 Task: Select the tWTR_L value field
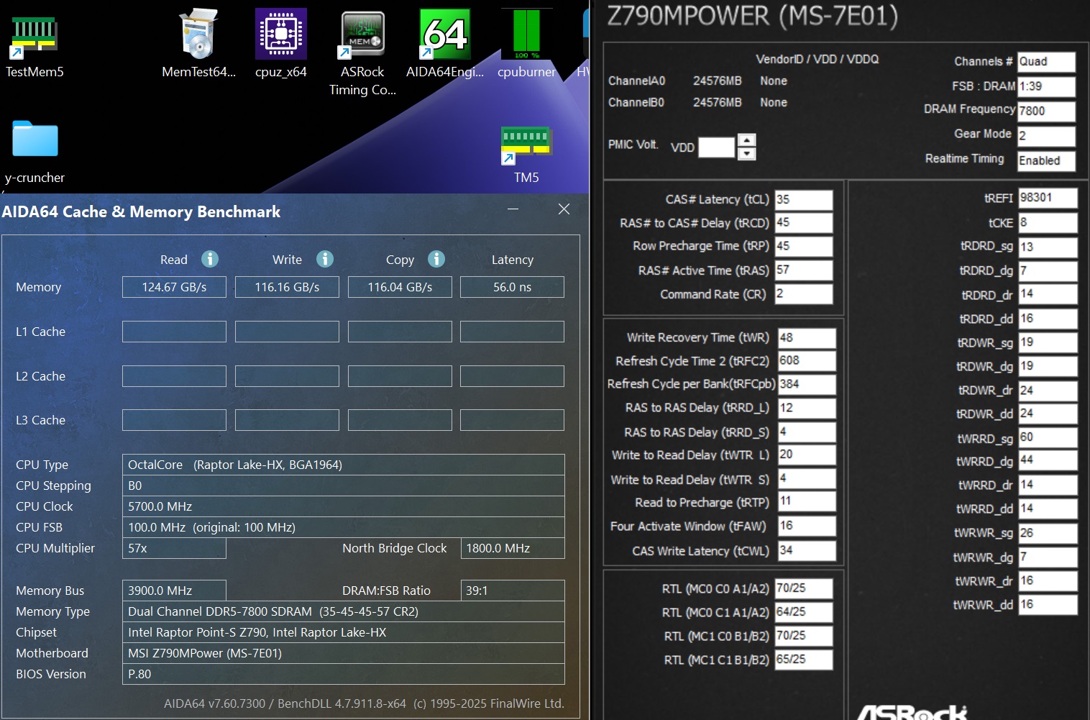point(807,455)
